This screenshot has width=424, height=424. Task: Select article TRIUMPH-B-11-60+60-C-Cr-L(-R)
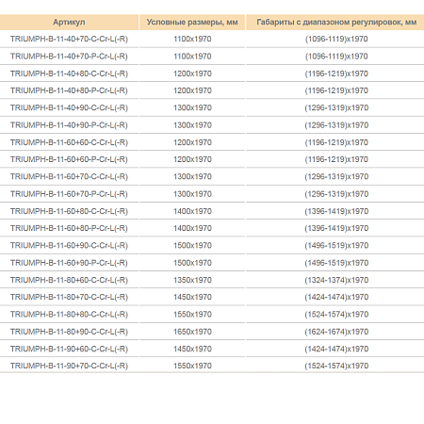[69, 142]
